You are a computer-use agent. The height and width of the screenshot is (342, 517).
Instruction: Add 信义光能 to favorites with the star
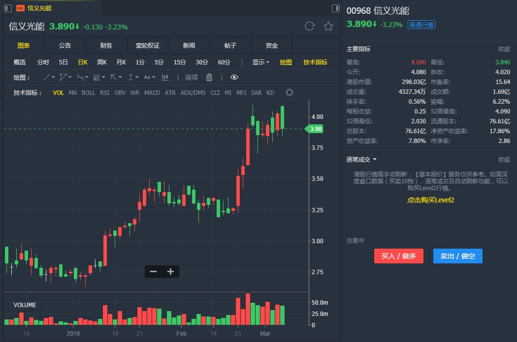pos(328,26)
